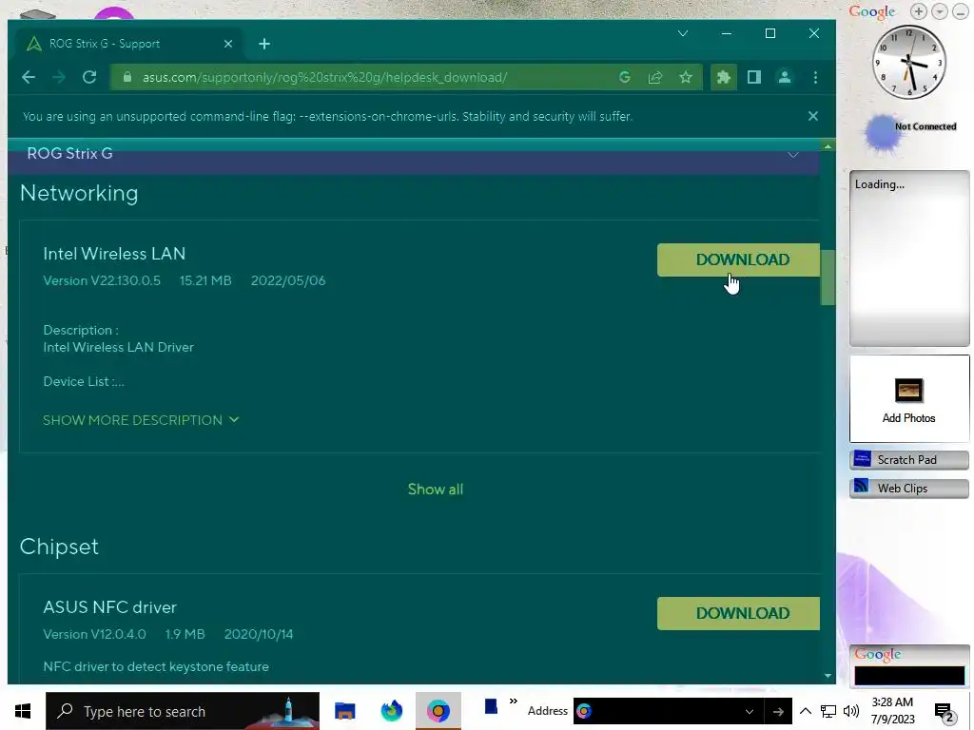974x730 pixels.
Task: Toggle the browser side panel
Action: click(754, 77)
